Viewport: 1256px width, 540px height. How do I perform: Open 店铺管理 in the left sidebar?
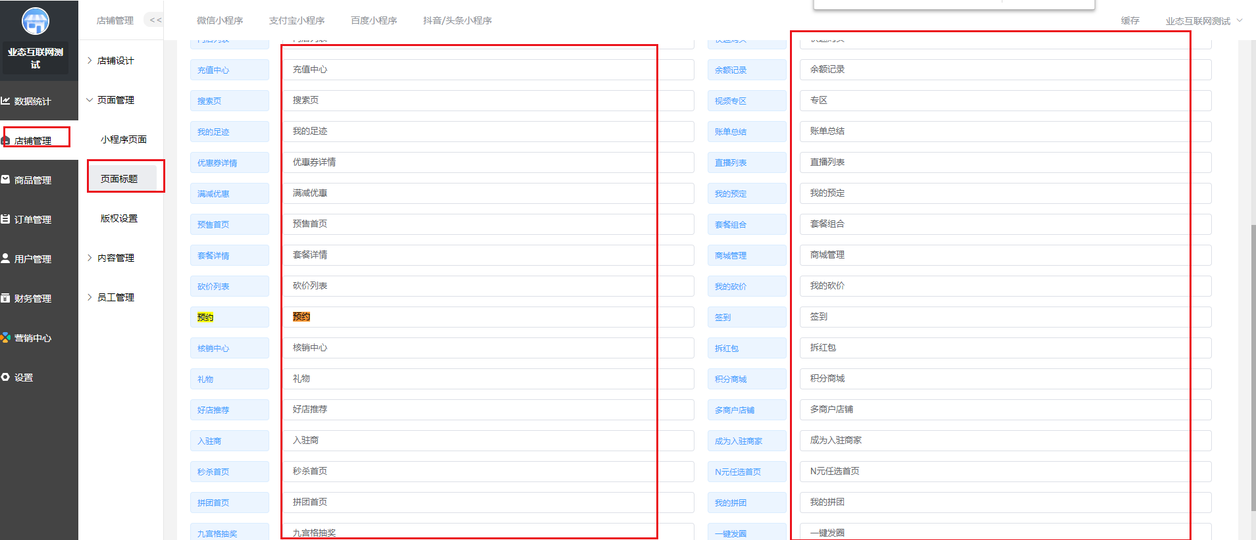[39, 141]
